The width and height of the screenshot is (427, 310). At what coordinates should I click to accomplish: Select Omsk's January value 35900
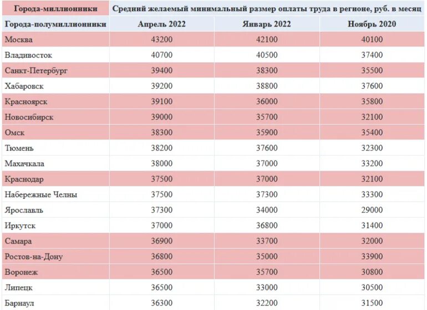(x=267, y=132)
